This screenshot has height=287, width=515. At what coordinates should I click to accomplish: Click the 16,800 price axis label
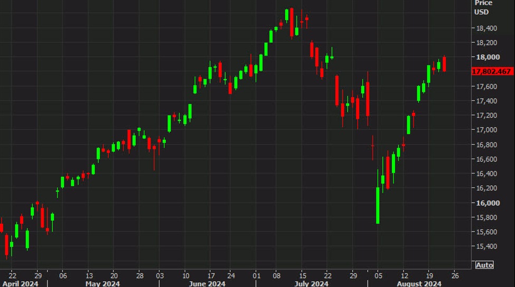point(486,145)
